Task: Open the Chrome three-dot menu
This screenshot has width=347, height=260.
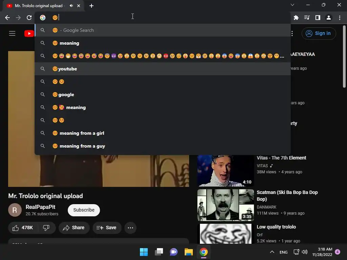Action: 340,18
